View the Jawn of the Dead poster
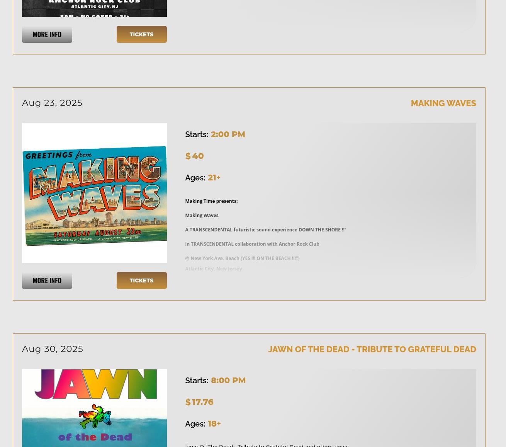Image resolution: width=506 pixels, height=447 pixels. click(x=94, y=408)
